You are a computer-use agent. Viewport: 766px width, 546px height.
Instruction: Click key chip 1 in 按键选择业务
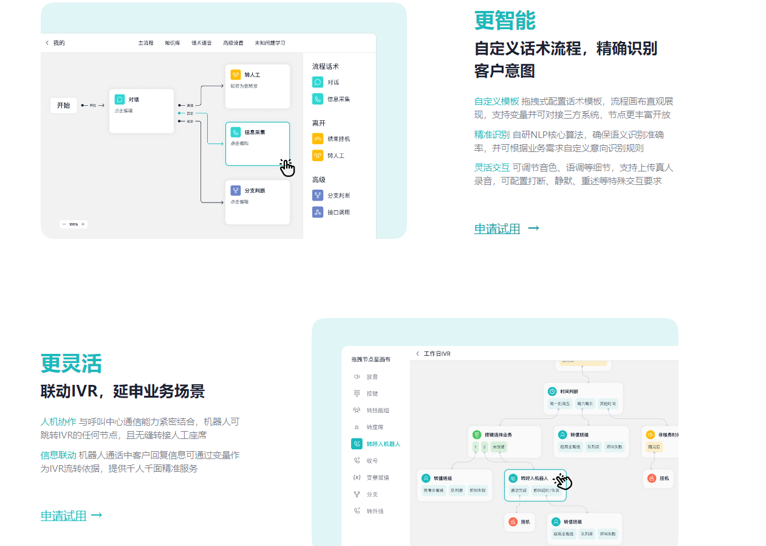pyautogui.click(x=476, y=447)
